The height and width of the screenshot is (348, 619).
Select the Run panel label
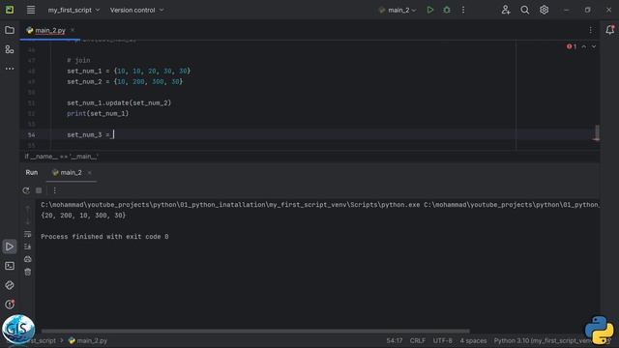pyautogui.click(x=32, y=172)
